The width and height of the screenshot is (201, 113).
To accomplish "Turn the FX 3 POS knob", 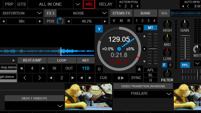I will [60, 21].
